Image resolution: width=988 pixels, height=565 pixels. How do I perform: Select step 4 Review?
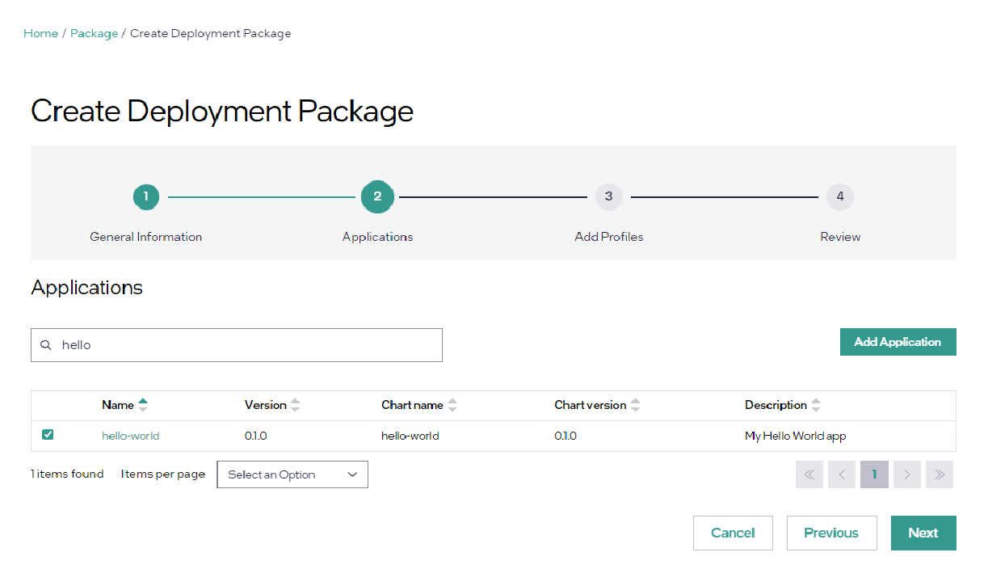(x=840, y=196)
